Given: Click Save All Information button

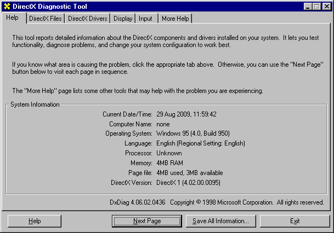Looking at the screenshot, I should [220, 221].
